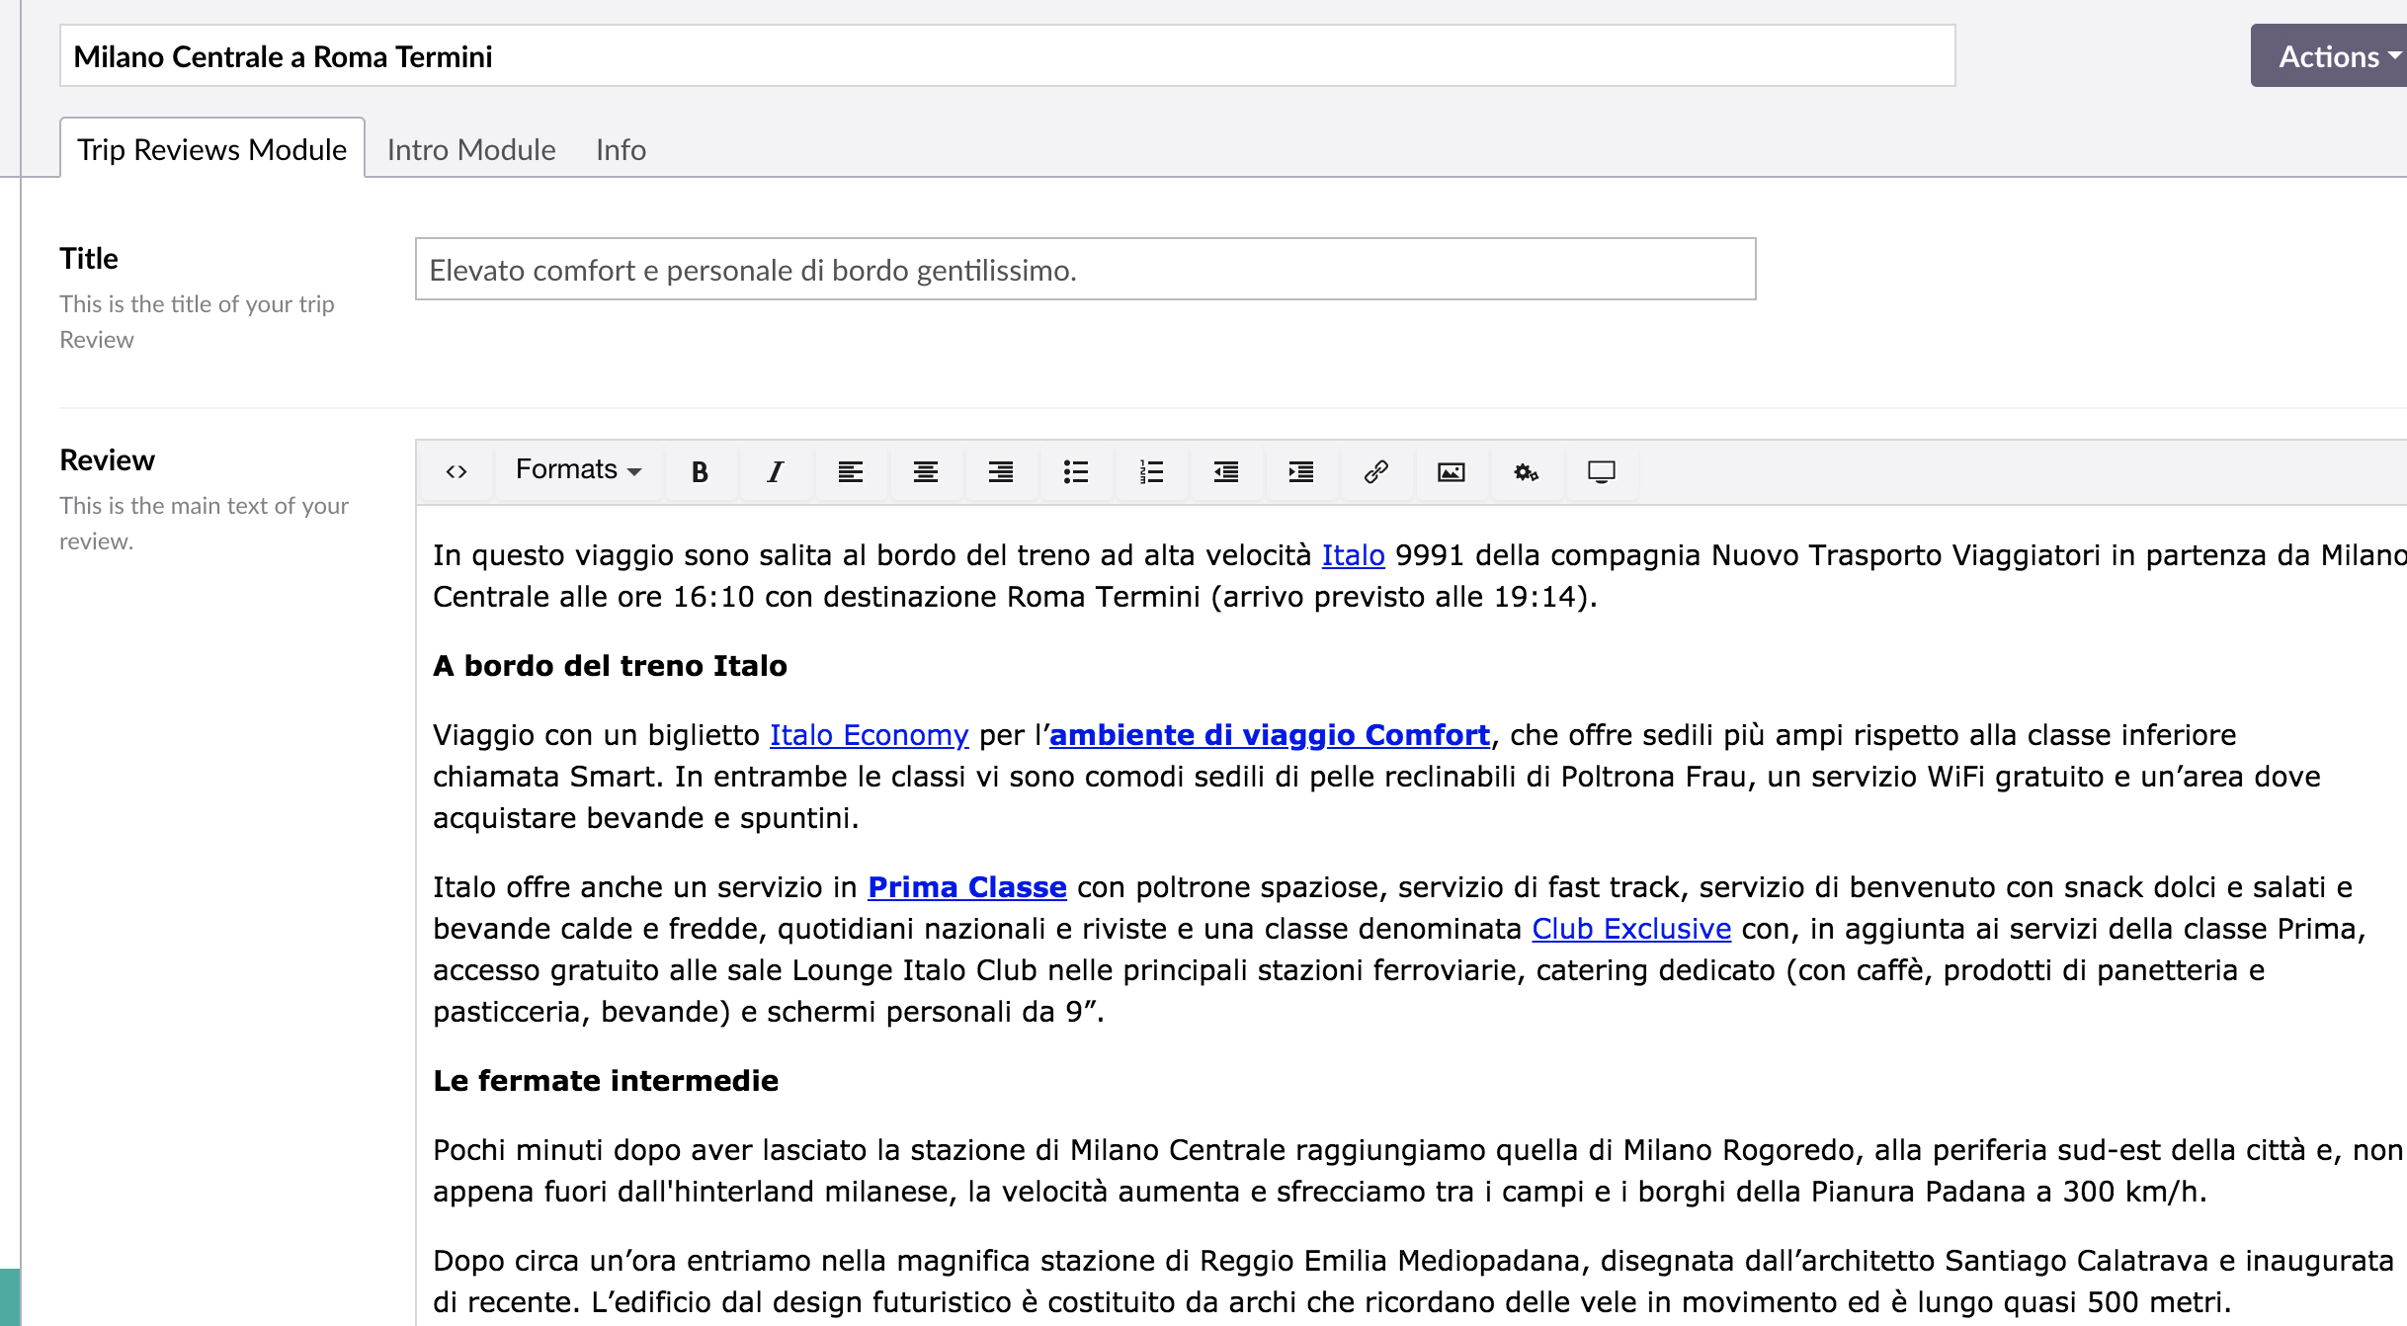The height and width of the screenshot is (1326, 2407).
Task: Center align the text
Action: pos(925,471)
